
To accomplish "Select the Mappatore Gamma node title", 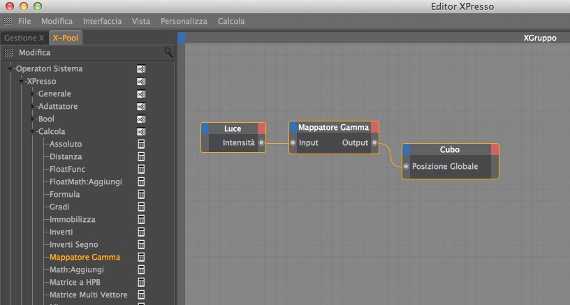I will point(334,127).
